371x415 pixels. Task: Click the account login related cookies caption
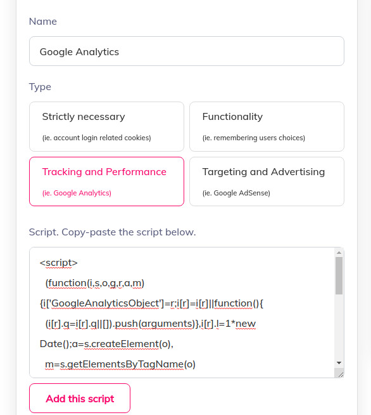tap(97, 138)
